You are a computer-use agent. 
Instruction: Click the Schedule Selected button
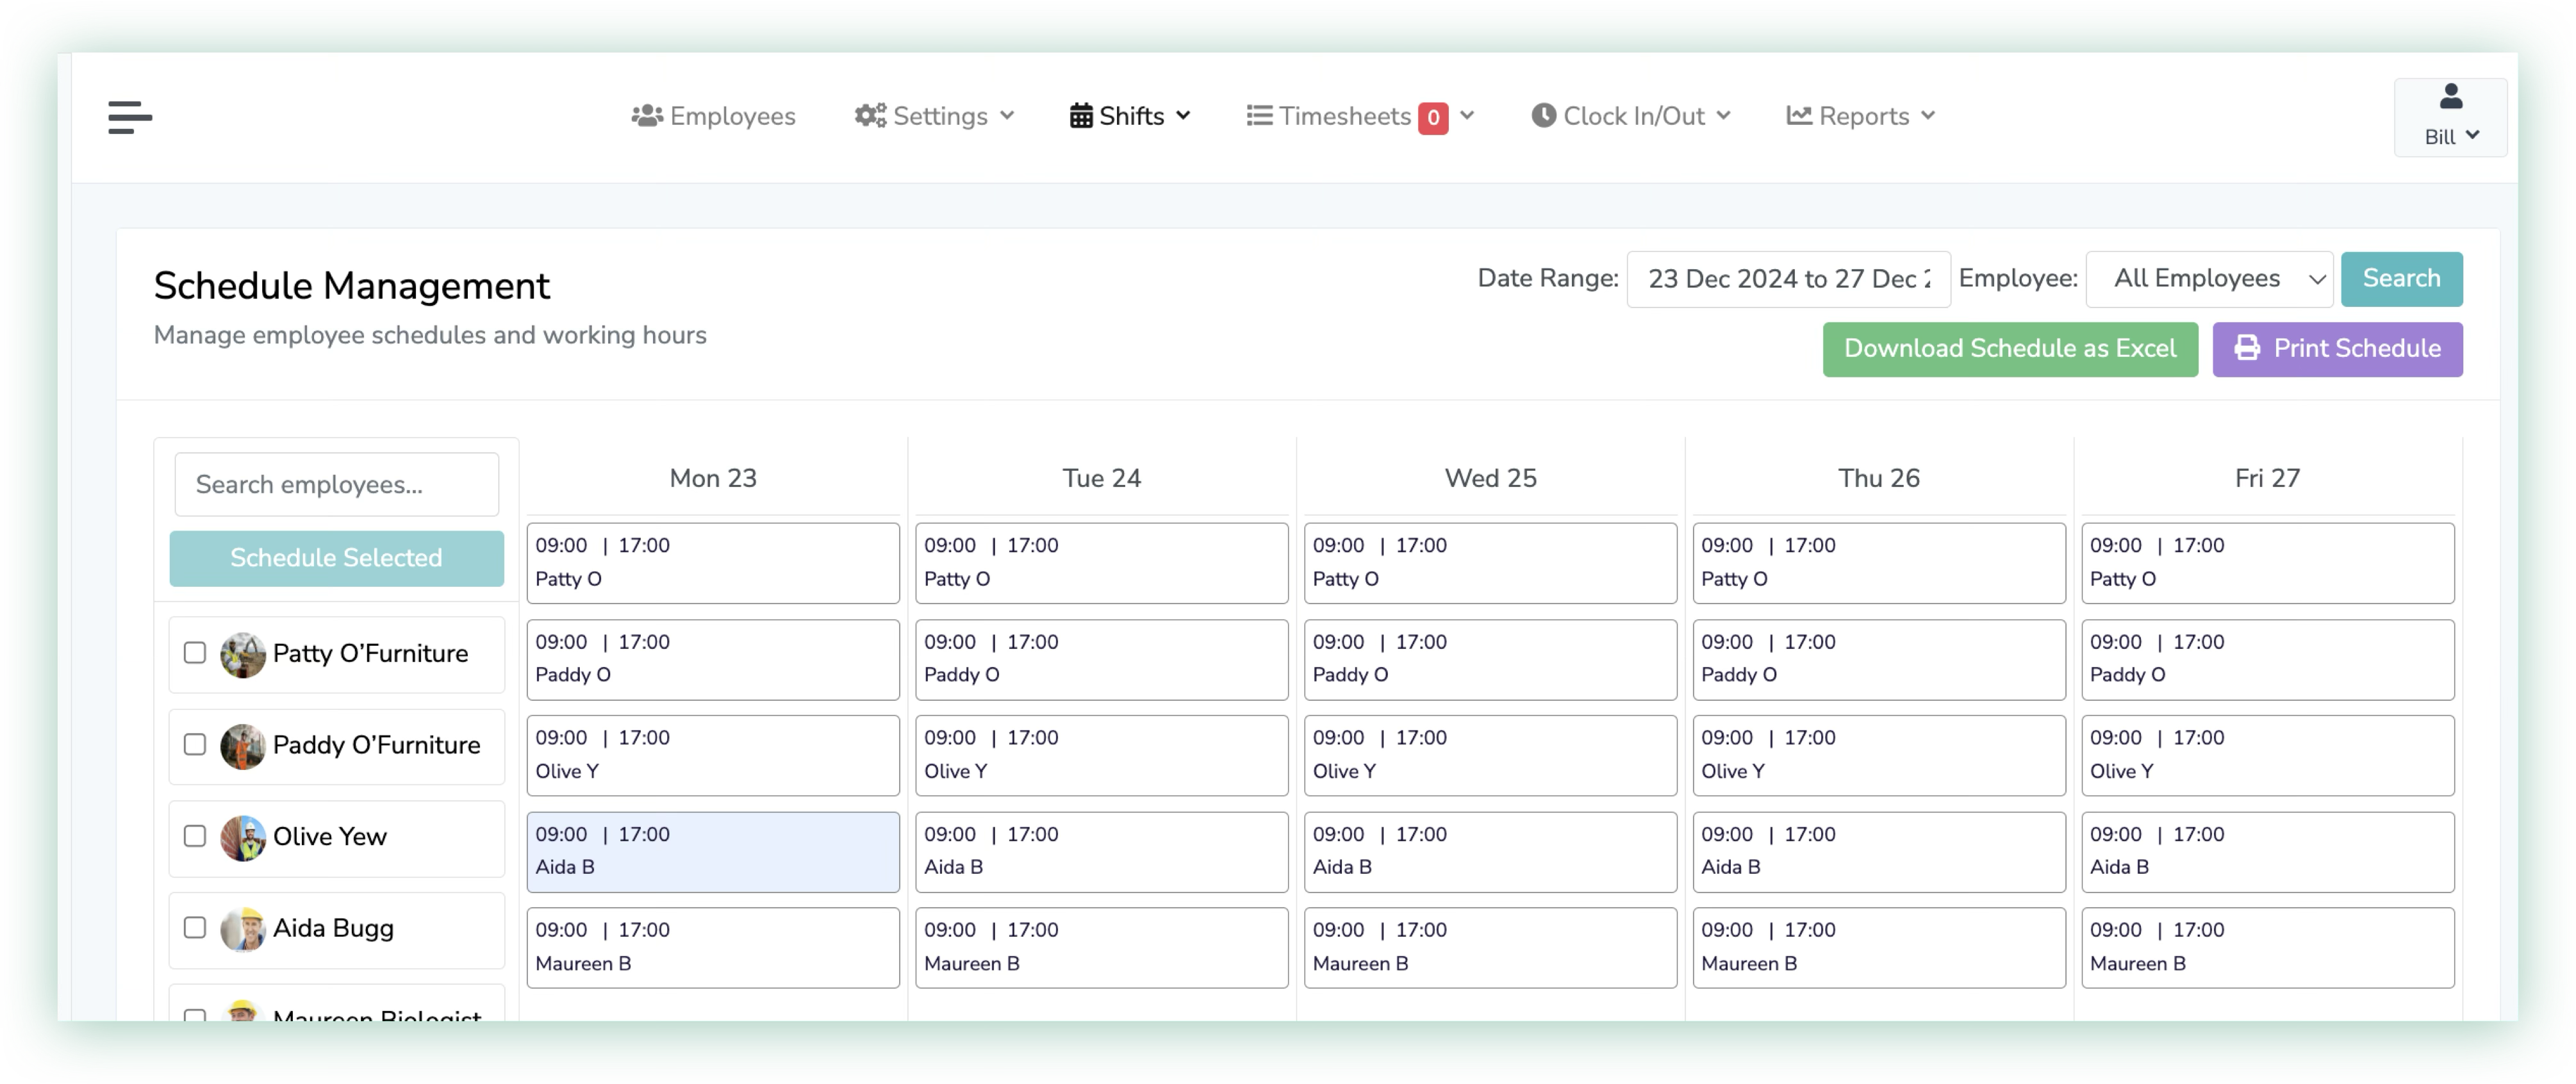click(x=336, y=558)
